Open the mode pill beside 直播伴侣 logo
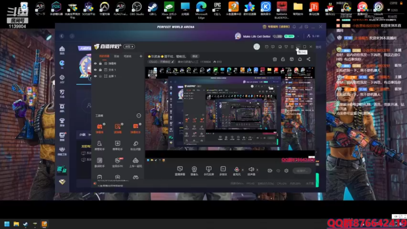Screen dimensions: 407x229 tap(129, 47)
